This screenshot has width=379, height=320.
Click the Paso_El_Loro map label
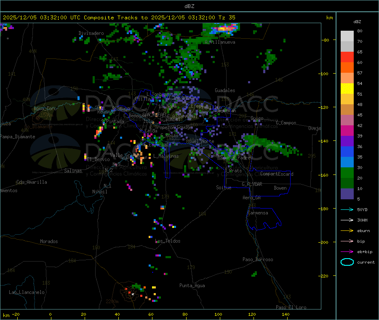click(291, 307)
